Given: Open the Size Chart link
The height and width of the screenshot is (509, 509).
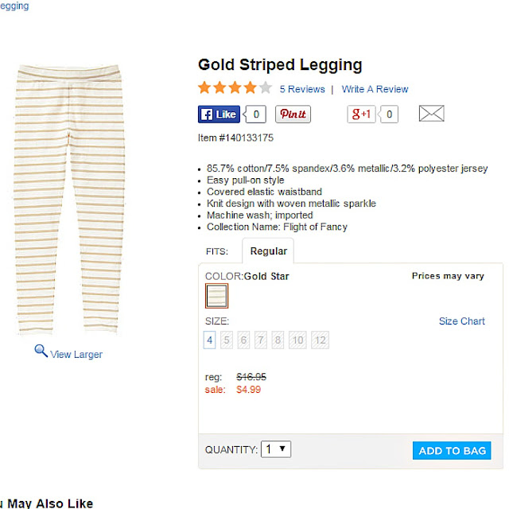Looking at the screenshot, I should point(461,321).
